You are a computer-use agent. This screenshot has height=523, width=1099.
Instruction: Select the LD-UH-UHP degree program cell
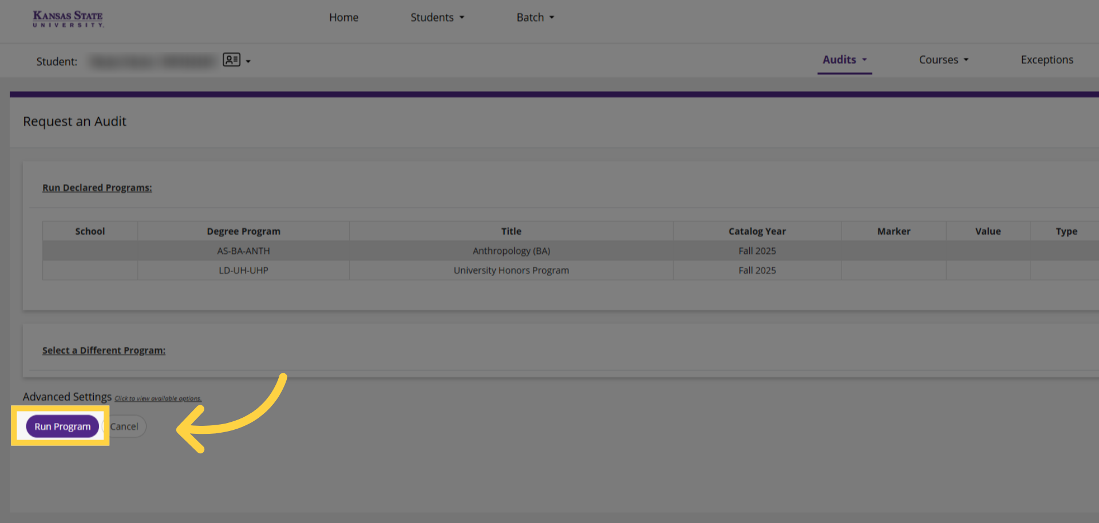tap(243, 270)
